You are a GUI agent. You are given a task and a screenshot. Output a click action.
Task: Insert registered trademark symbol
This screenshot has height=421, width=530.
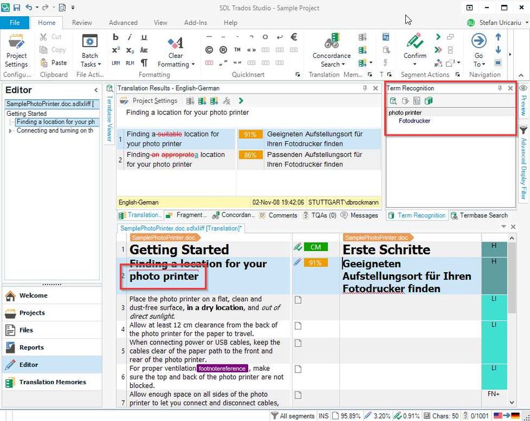point(223,50)
